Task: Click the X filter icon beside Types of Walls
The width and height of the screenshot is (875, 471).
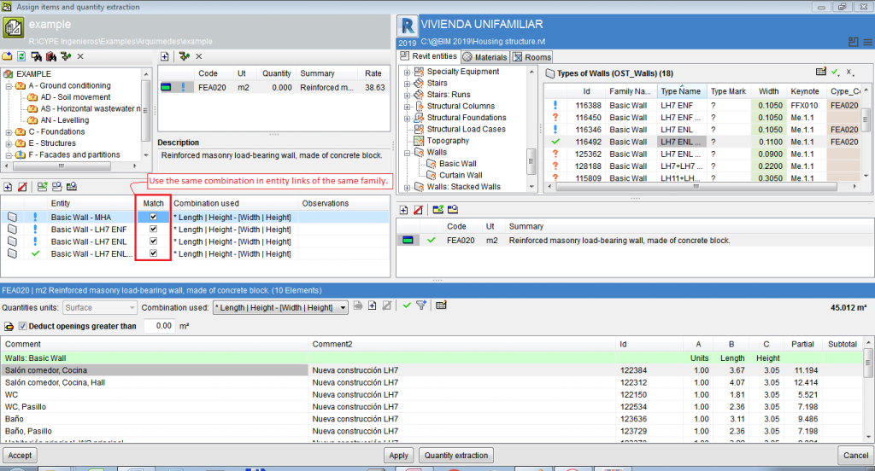Action: pyautogui.click(x=849, y=72)
